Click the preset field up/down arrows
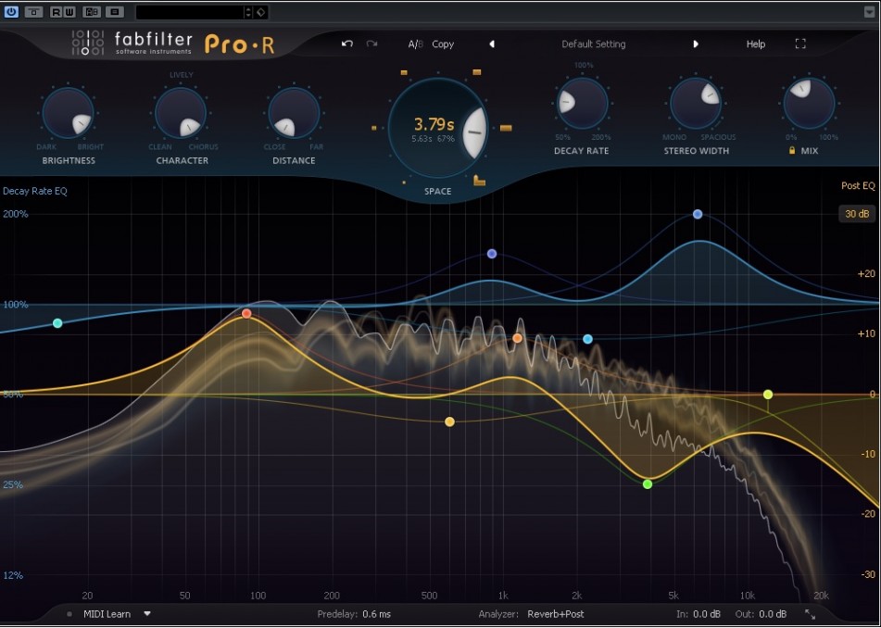 [248, 12]
